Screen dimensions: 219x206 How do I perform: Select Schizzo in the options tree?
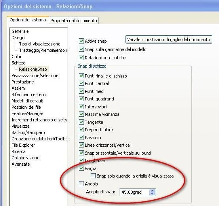(x=19, y=63)
